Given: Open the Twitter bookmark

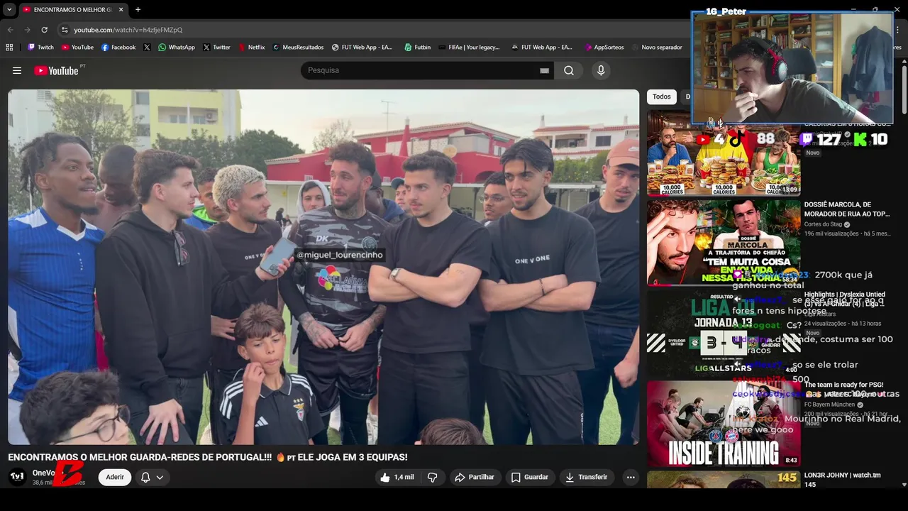Looking at the screenshot, I should click(216, 48).
